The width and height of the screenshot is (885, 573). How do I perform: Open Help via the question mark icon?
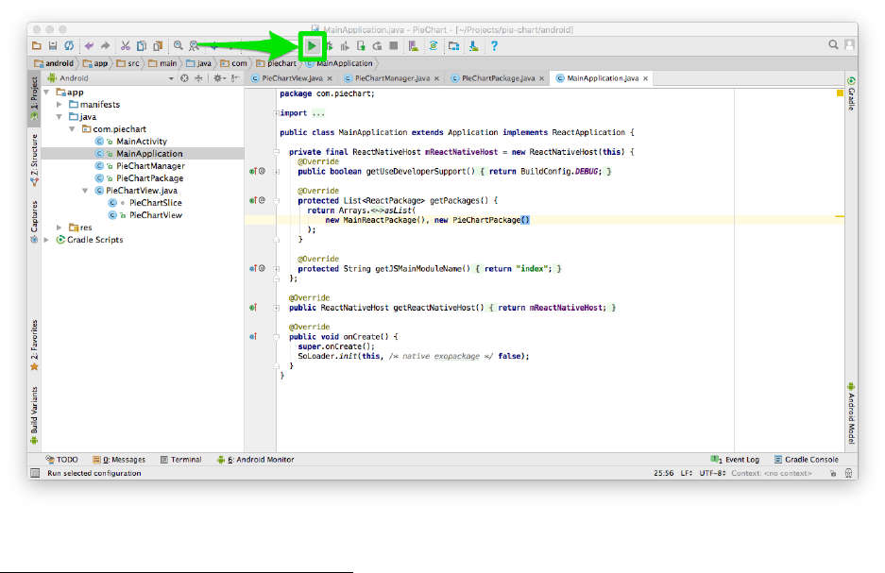pyautogui.click(x=494, y=44)
